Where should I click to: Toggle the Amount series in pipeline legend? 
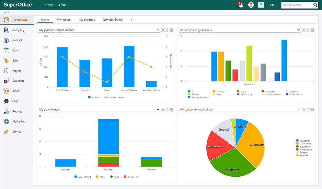click(x=94, y=97)
